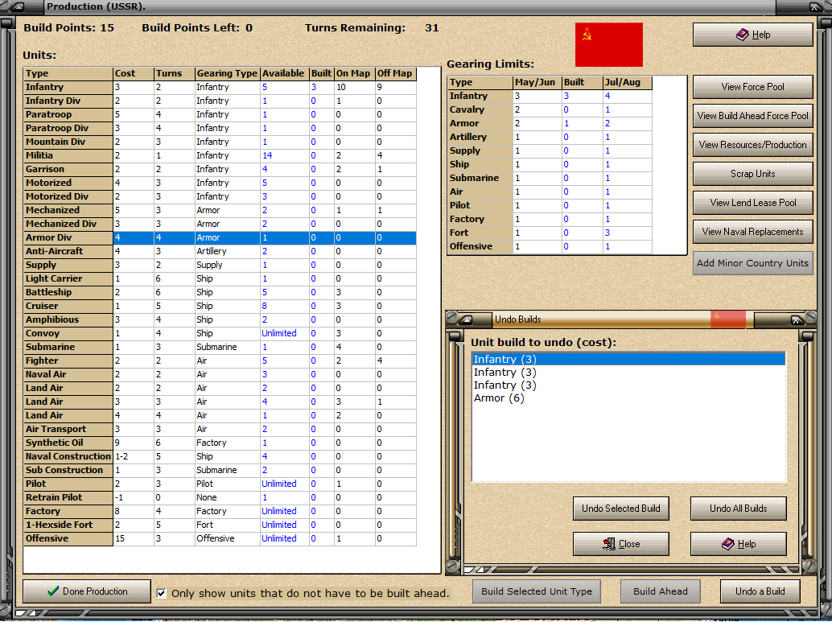832x622 pixels.
Task: Select the Armor Div unit row
Action: (x=220, y=237)
